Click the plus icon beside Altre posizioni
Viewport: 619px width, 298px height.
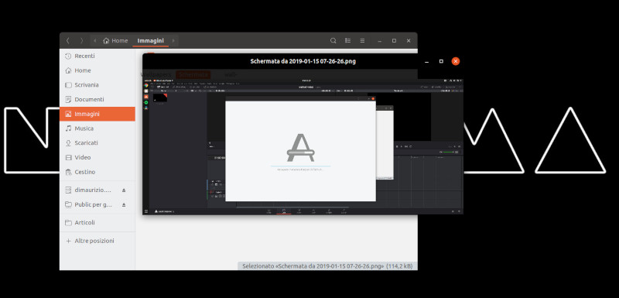tap(68, 241)
